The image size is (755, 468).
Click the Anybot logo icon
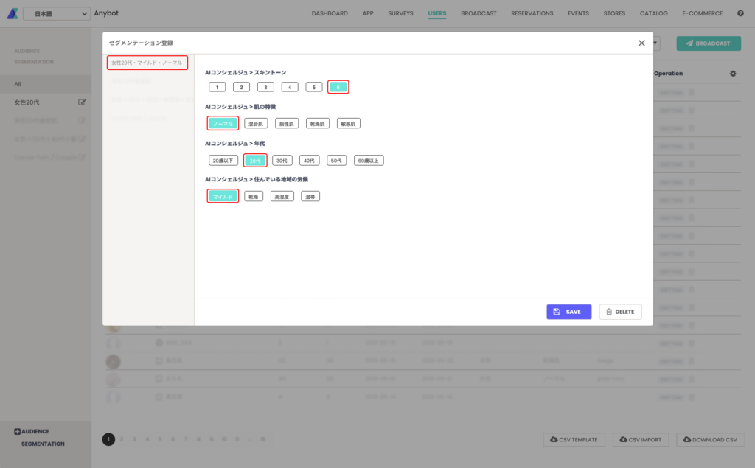13,13
